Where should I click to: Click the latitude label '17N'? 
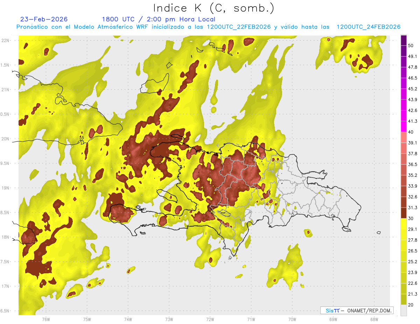coord(5,287)
